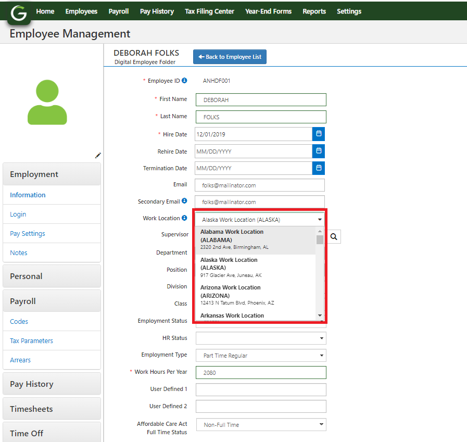Click Back to Employee List button

pos(230,57)
